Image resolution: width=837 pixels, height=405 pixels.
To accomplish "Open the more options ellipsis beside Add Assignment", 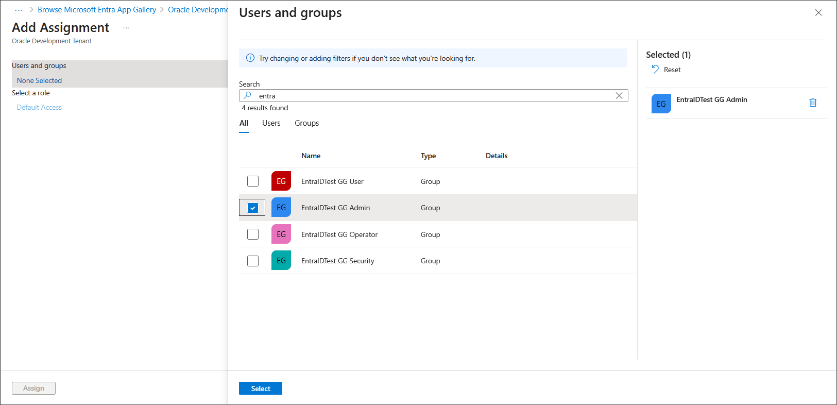I will [x=126, y=28].
